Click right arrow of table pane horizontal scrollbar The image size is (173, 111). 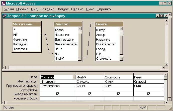[x=163, y=67]
